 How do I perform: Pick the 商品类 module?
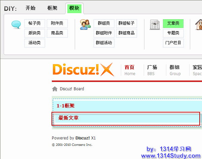[x=57, y=33]
